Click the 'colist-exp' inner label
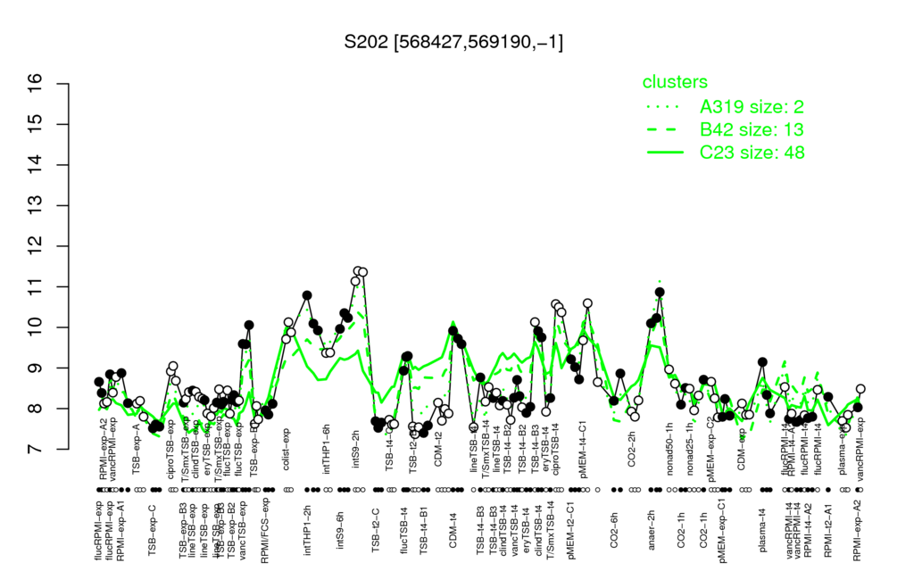 coord(287,448)
